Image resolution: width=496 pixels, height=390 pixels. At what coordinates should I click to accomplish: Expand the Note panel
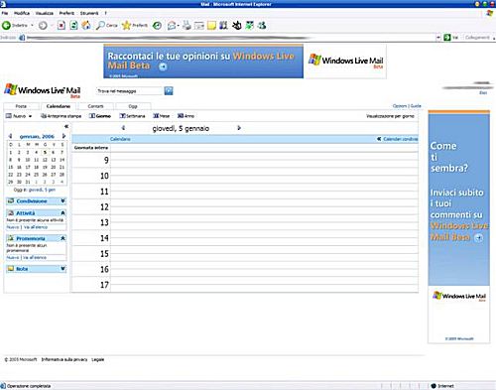[x=62, y=269]
